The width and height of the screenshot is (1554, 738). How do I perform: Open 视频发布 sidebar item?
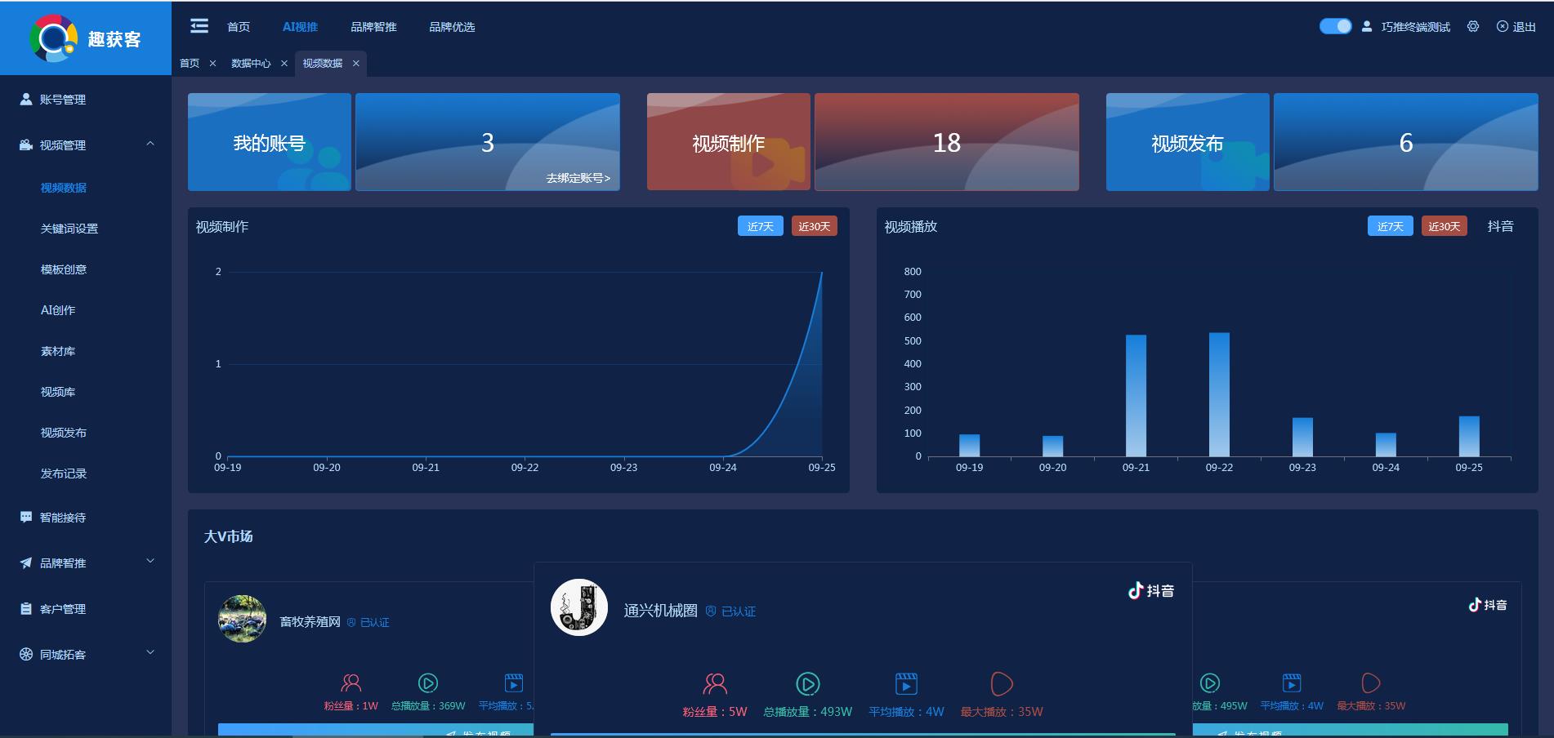pyautogui.click(x=64, y=433)
